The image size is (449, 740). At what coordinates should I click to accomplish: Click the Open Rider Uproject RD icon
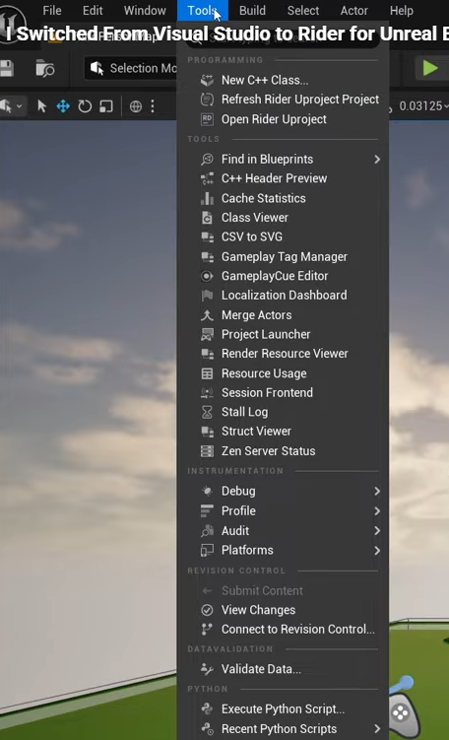point(207,119)
